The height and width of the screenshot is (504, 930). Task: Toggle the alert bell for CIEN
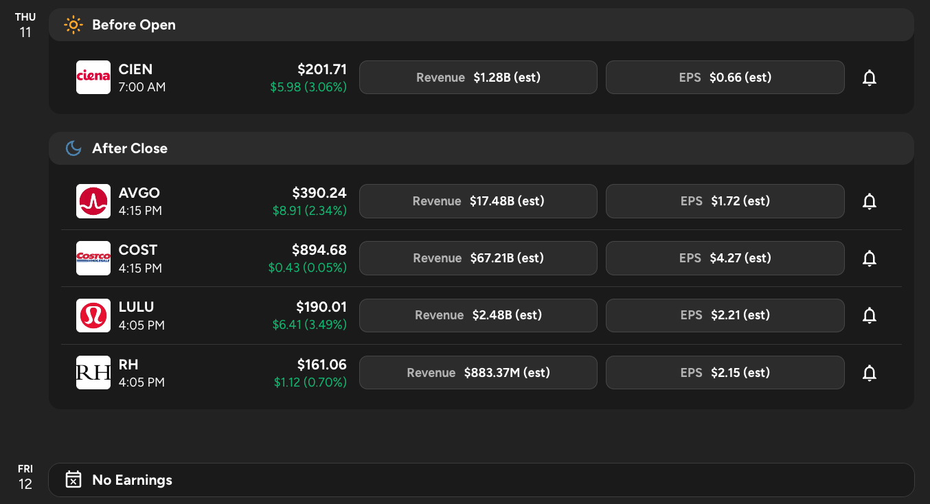[869, 78]
